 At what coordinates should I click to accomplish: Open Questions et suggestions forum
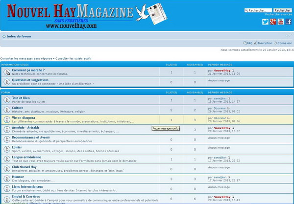click(30, 80)
